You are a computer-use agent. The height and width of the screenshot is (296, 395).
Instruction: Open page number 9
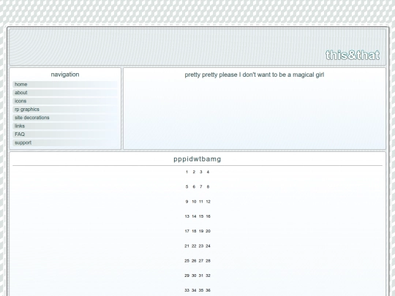[187, 202]
